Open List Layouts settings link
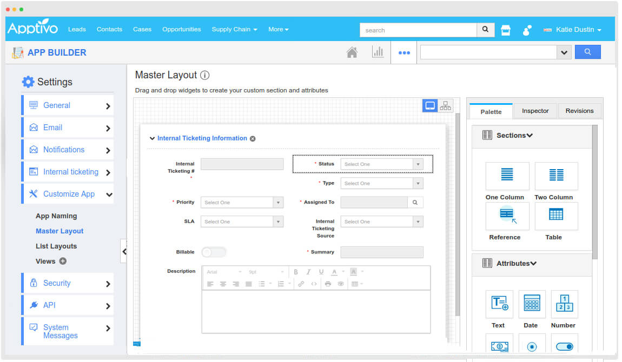The image size is (622, 362). pos(56,246)
